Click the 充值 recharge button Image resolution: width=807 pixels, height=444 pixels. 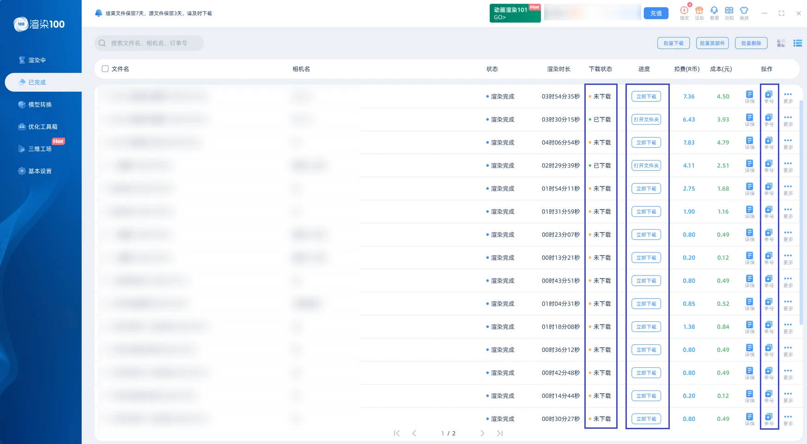tap(656, 13)
